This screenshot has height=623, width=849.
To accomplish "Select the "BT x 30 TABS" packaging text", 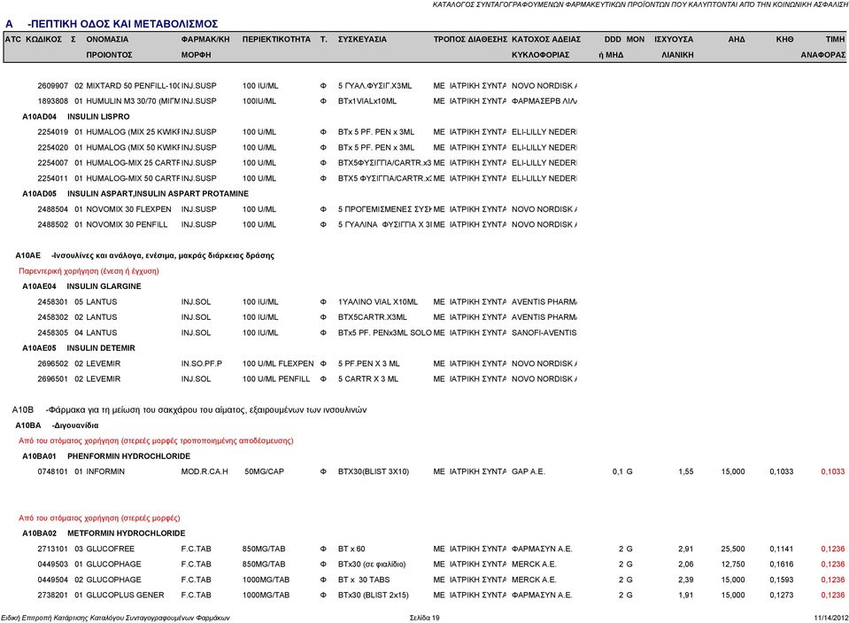I will [x=364, y=580].
